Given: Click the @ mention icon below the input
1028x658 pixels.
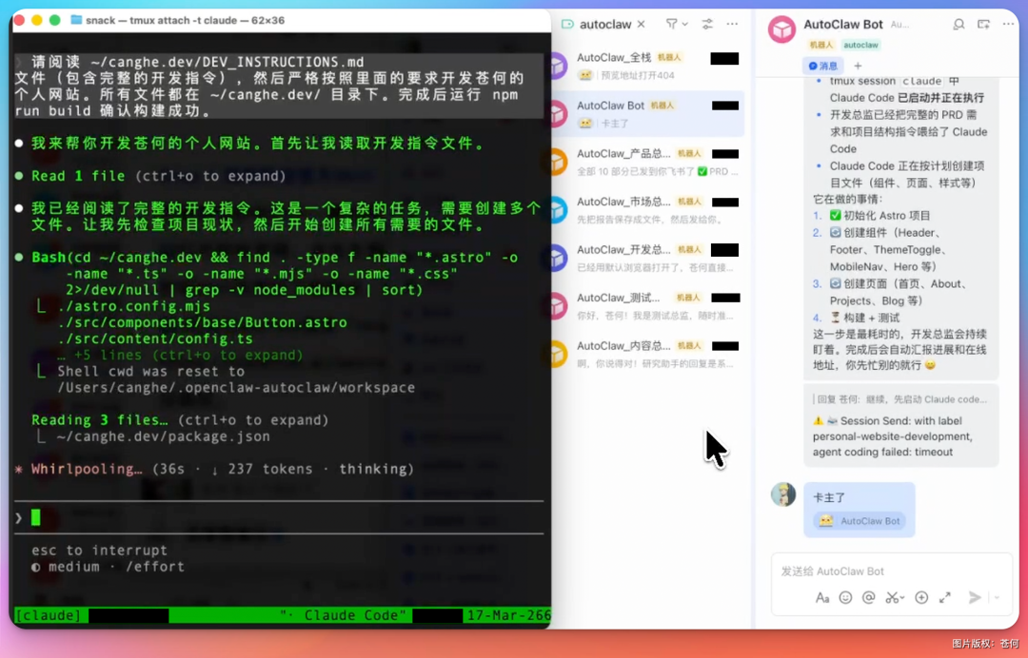Looking at the screenshot, I should pos(869,597).
